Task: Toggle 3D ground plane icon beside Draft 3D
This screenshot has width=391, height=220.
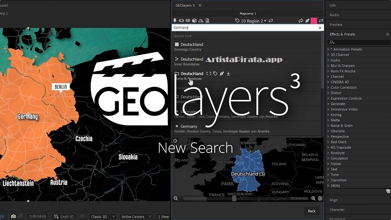Action: (82, 216)
